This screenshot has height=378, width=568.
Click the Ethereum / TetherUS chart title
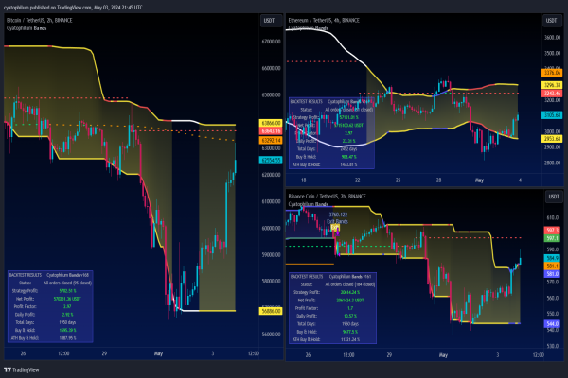(324, 20)
